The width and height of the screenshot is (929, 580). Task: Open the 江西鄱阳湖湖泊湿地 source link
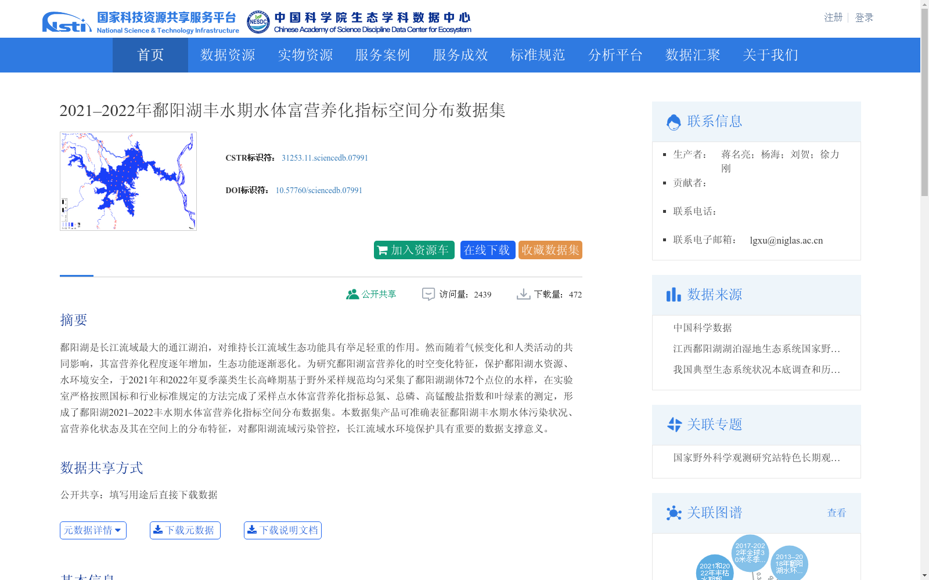[757, 349]
